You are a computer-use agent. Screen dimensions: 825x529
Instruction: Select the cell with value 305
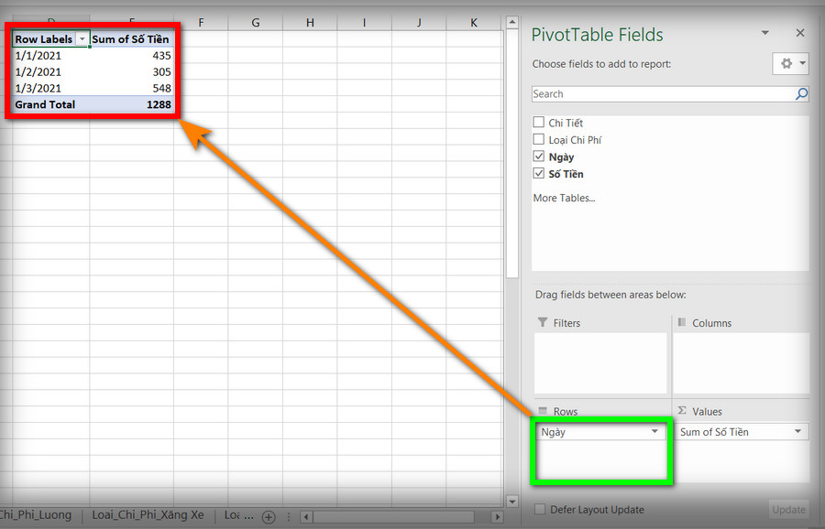click(131, 72)
